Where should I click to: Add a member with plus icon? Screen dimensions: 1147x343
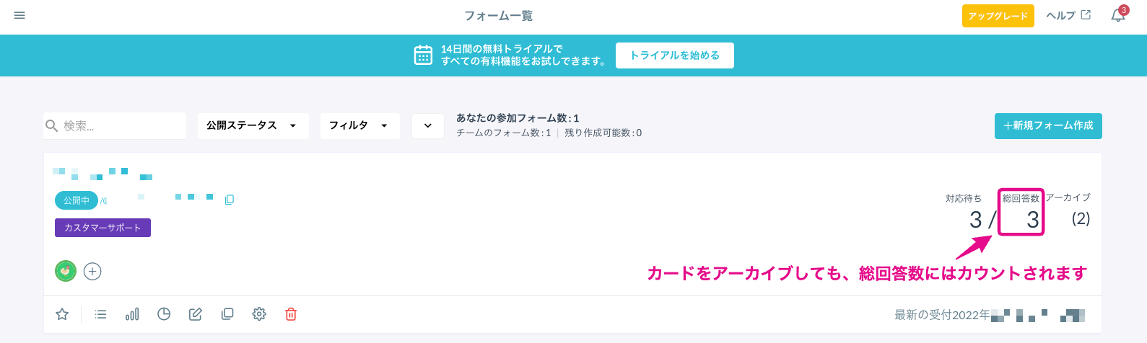click(92, 271)
